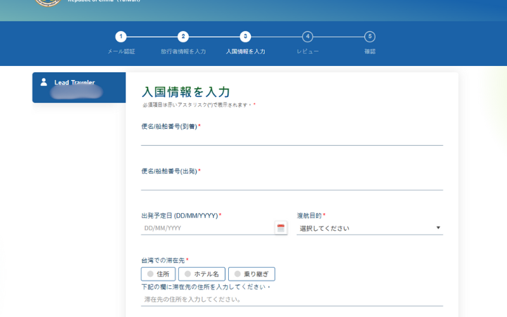This screenshot has height=317, width=507.
Task: Click the arrival flight number field
Action: tap(292, 139)
